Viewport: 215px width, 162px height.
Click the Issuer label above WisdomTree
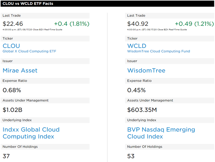pos(132,61)
